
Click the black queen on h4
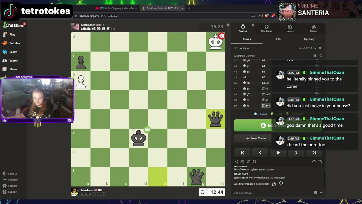point(216,119)
